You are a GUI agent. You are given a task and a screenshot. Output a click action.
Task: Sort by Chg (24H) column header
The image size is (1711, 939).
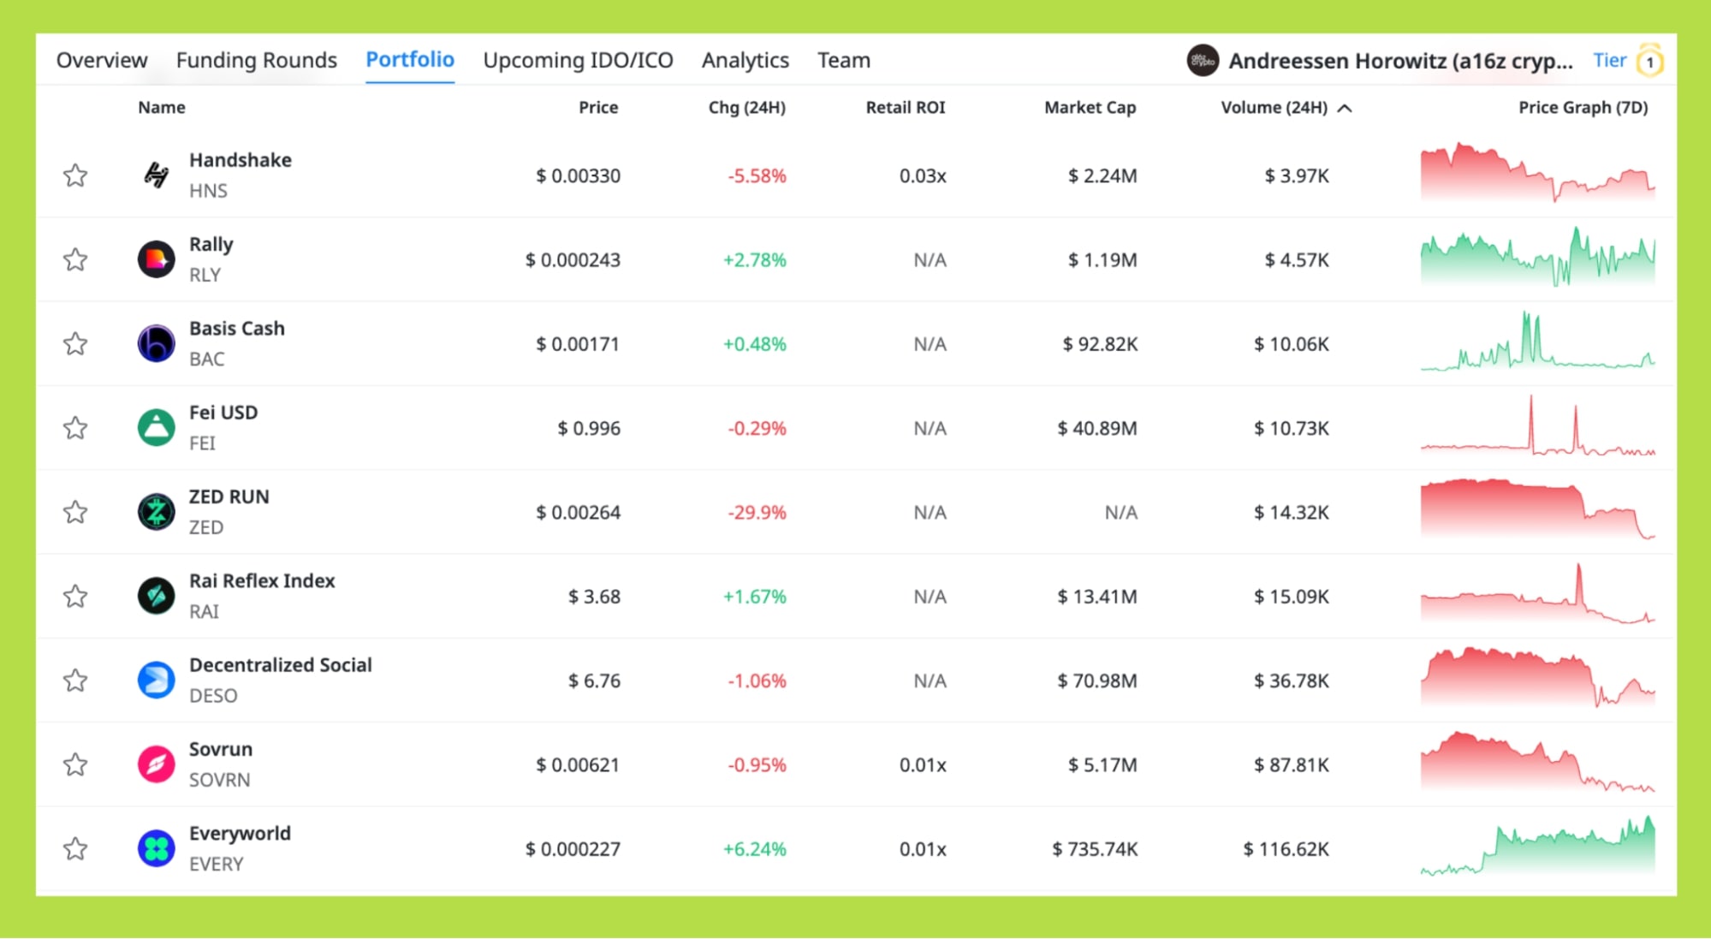(746, 108)
